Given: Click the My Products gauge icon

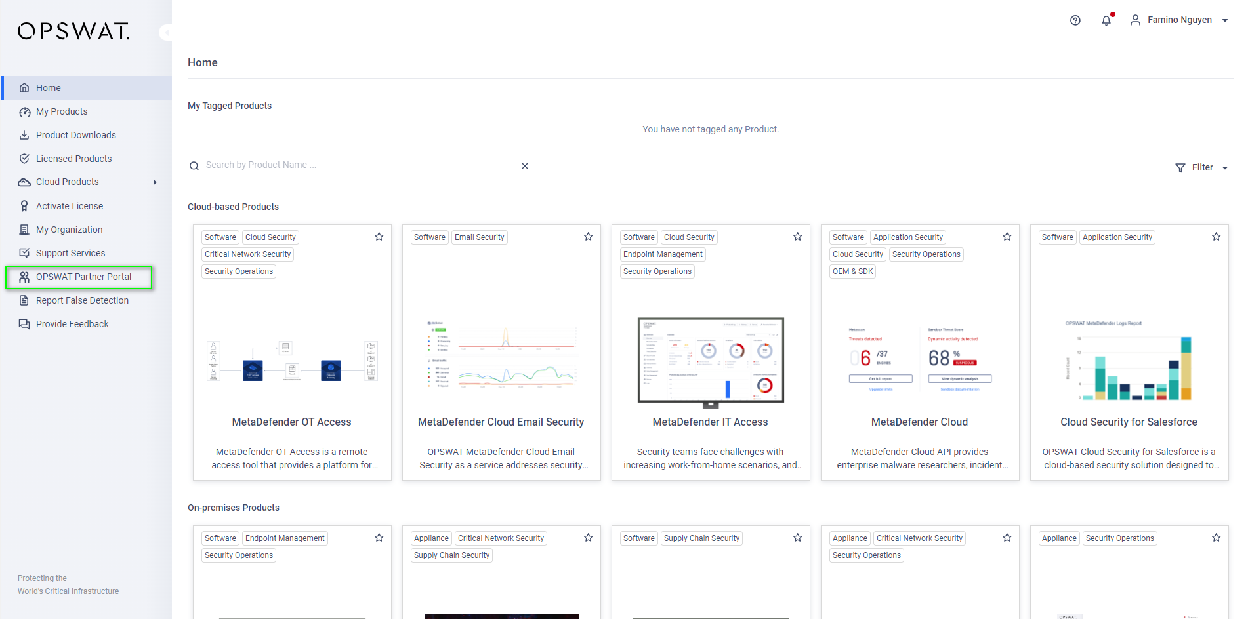Looking at the screenshot, I should pyautogui.click(x=24, y=111).
